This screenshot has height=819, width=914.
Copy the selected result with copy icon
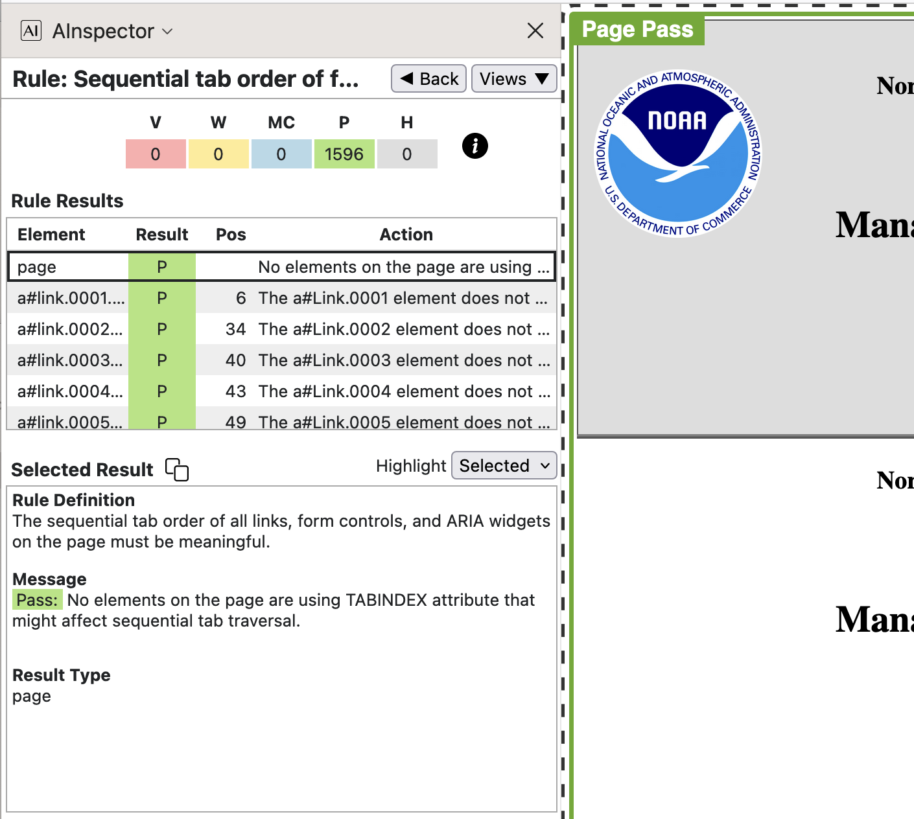click(x=177, y=470)
